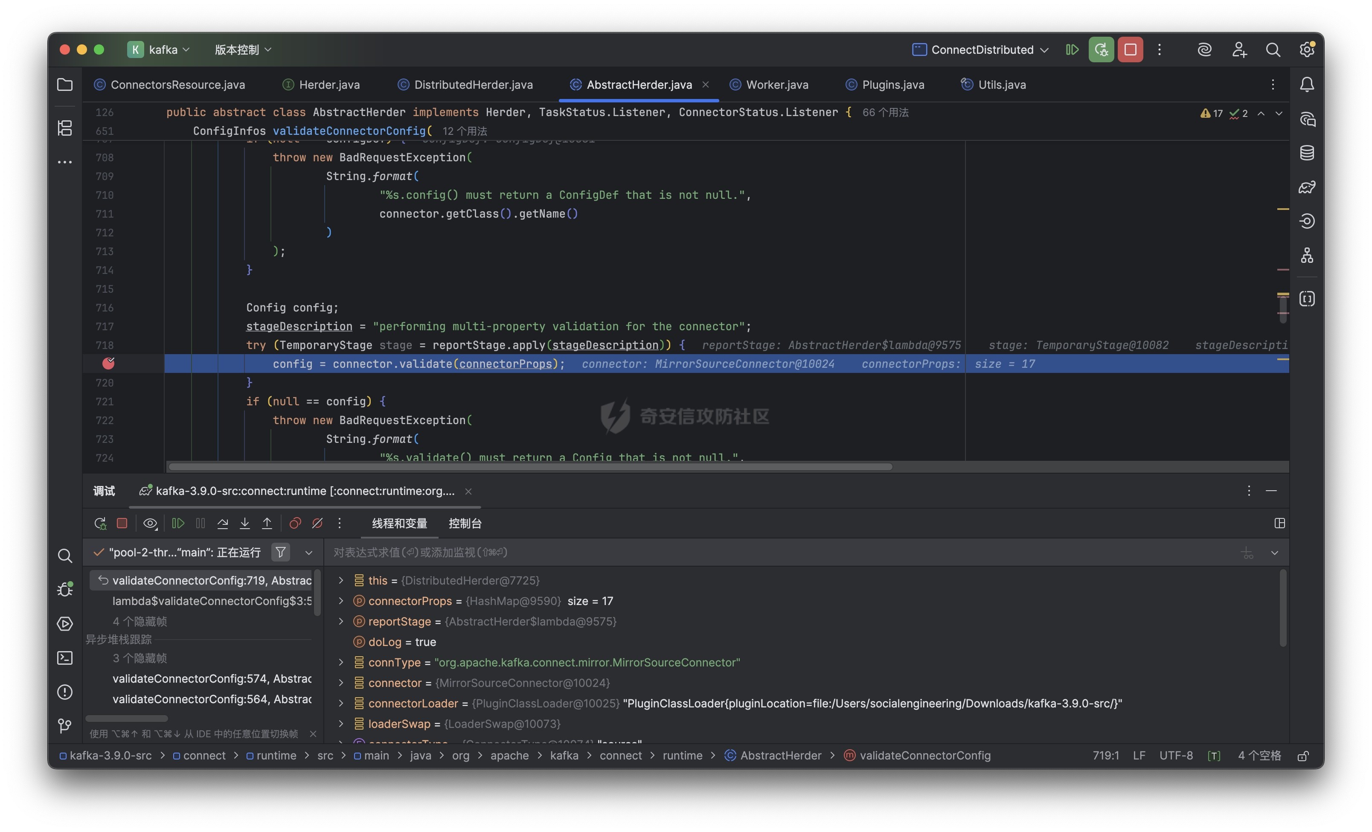
Task: Expand the connectorLoader variable node
Action: click(341, 703)
